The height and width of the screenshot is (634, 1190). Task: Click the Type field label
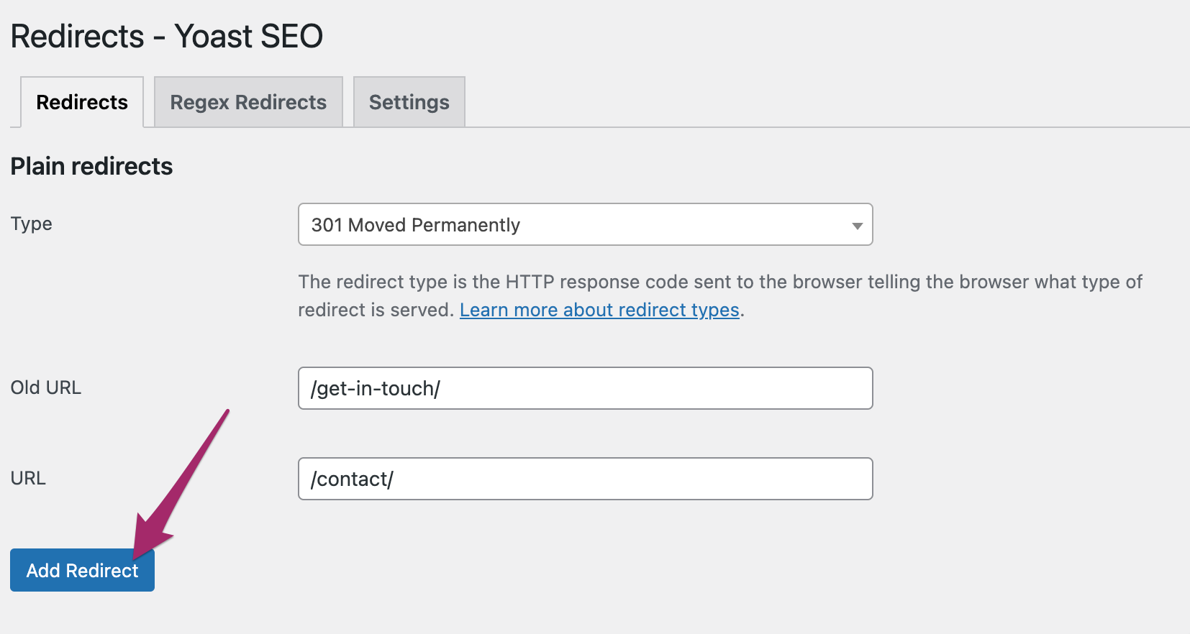(32, 224)
